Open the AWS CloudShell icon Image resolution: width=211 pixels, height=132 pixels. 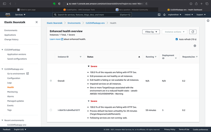[159, 15]
